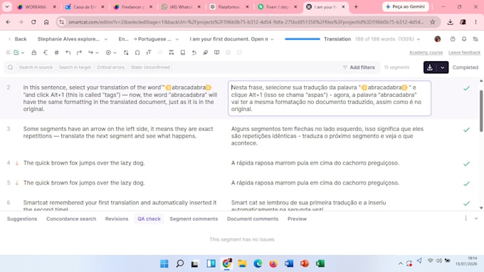Switch to the Concordance search tab
The width and height of the screenshot is (484, 272).
click(x=71, y=219)
